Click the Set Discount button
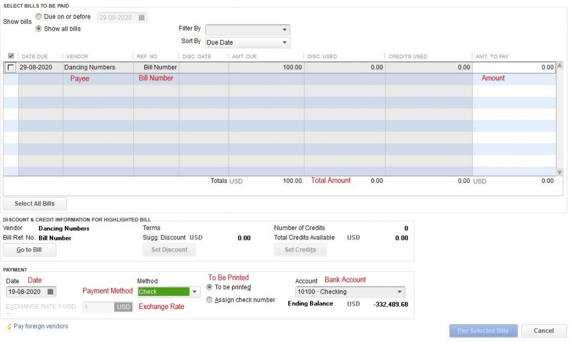Viewport: 571px width, 342px height. tap(169, 249)
